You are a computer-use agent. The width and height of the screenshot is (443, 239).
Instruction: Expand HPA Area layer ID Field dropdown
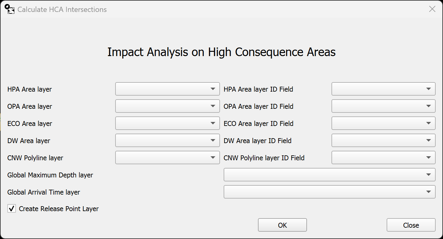[383, 89]
